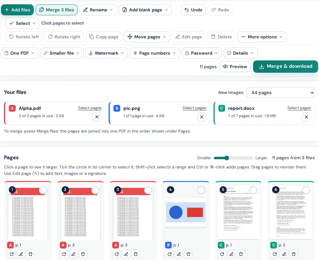Tick the selection circle on page 2
Viewport: 319px width, 260px height.
[95, 190]
